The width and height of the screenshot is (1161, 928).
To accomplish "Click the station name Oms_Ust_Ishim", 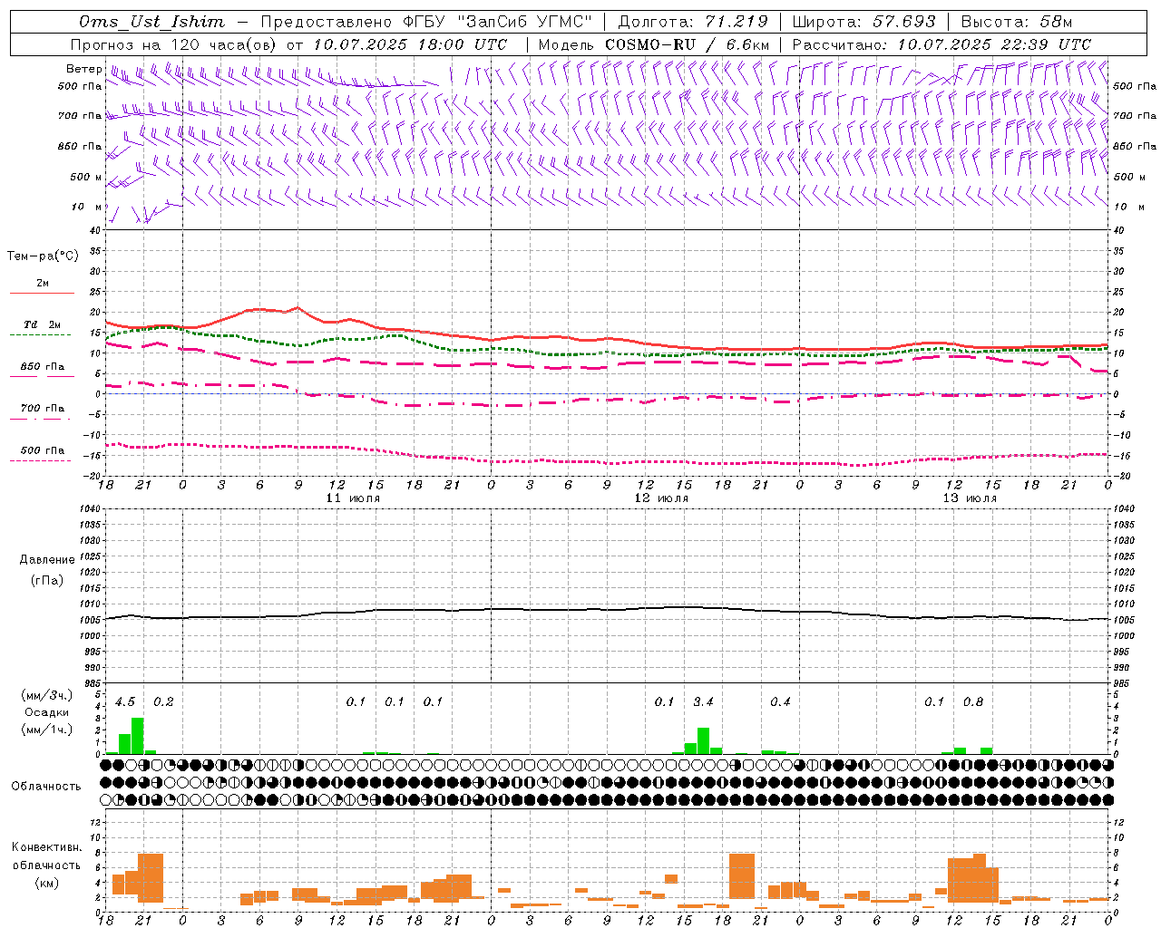I will tap(151, 22).
